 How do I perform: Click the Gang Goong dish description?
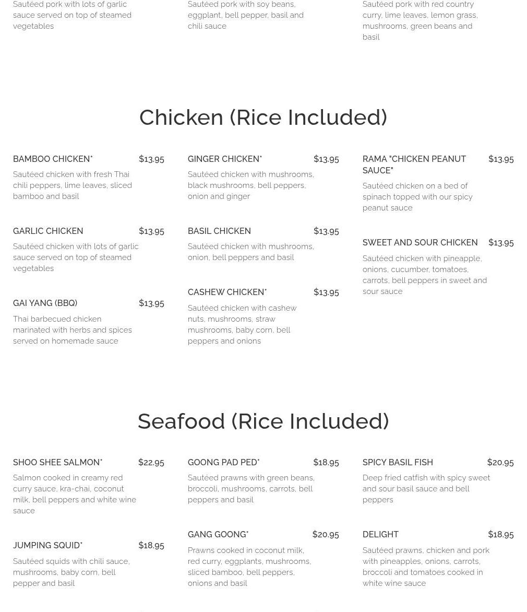point(249,567)
